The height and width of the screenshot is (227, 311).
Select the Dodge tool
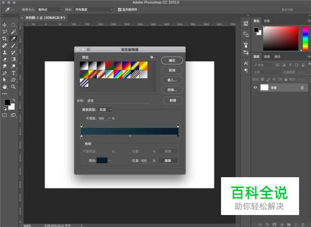point(13,66)
